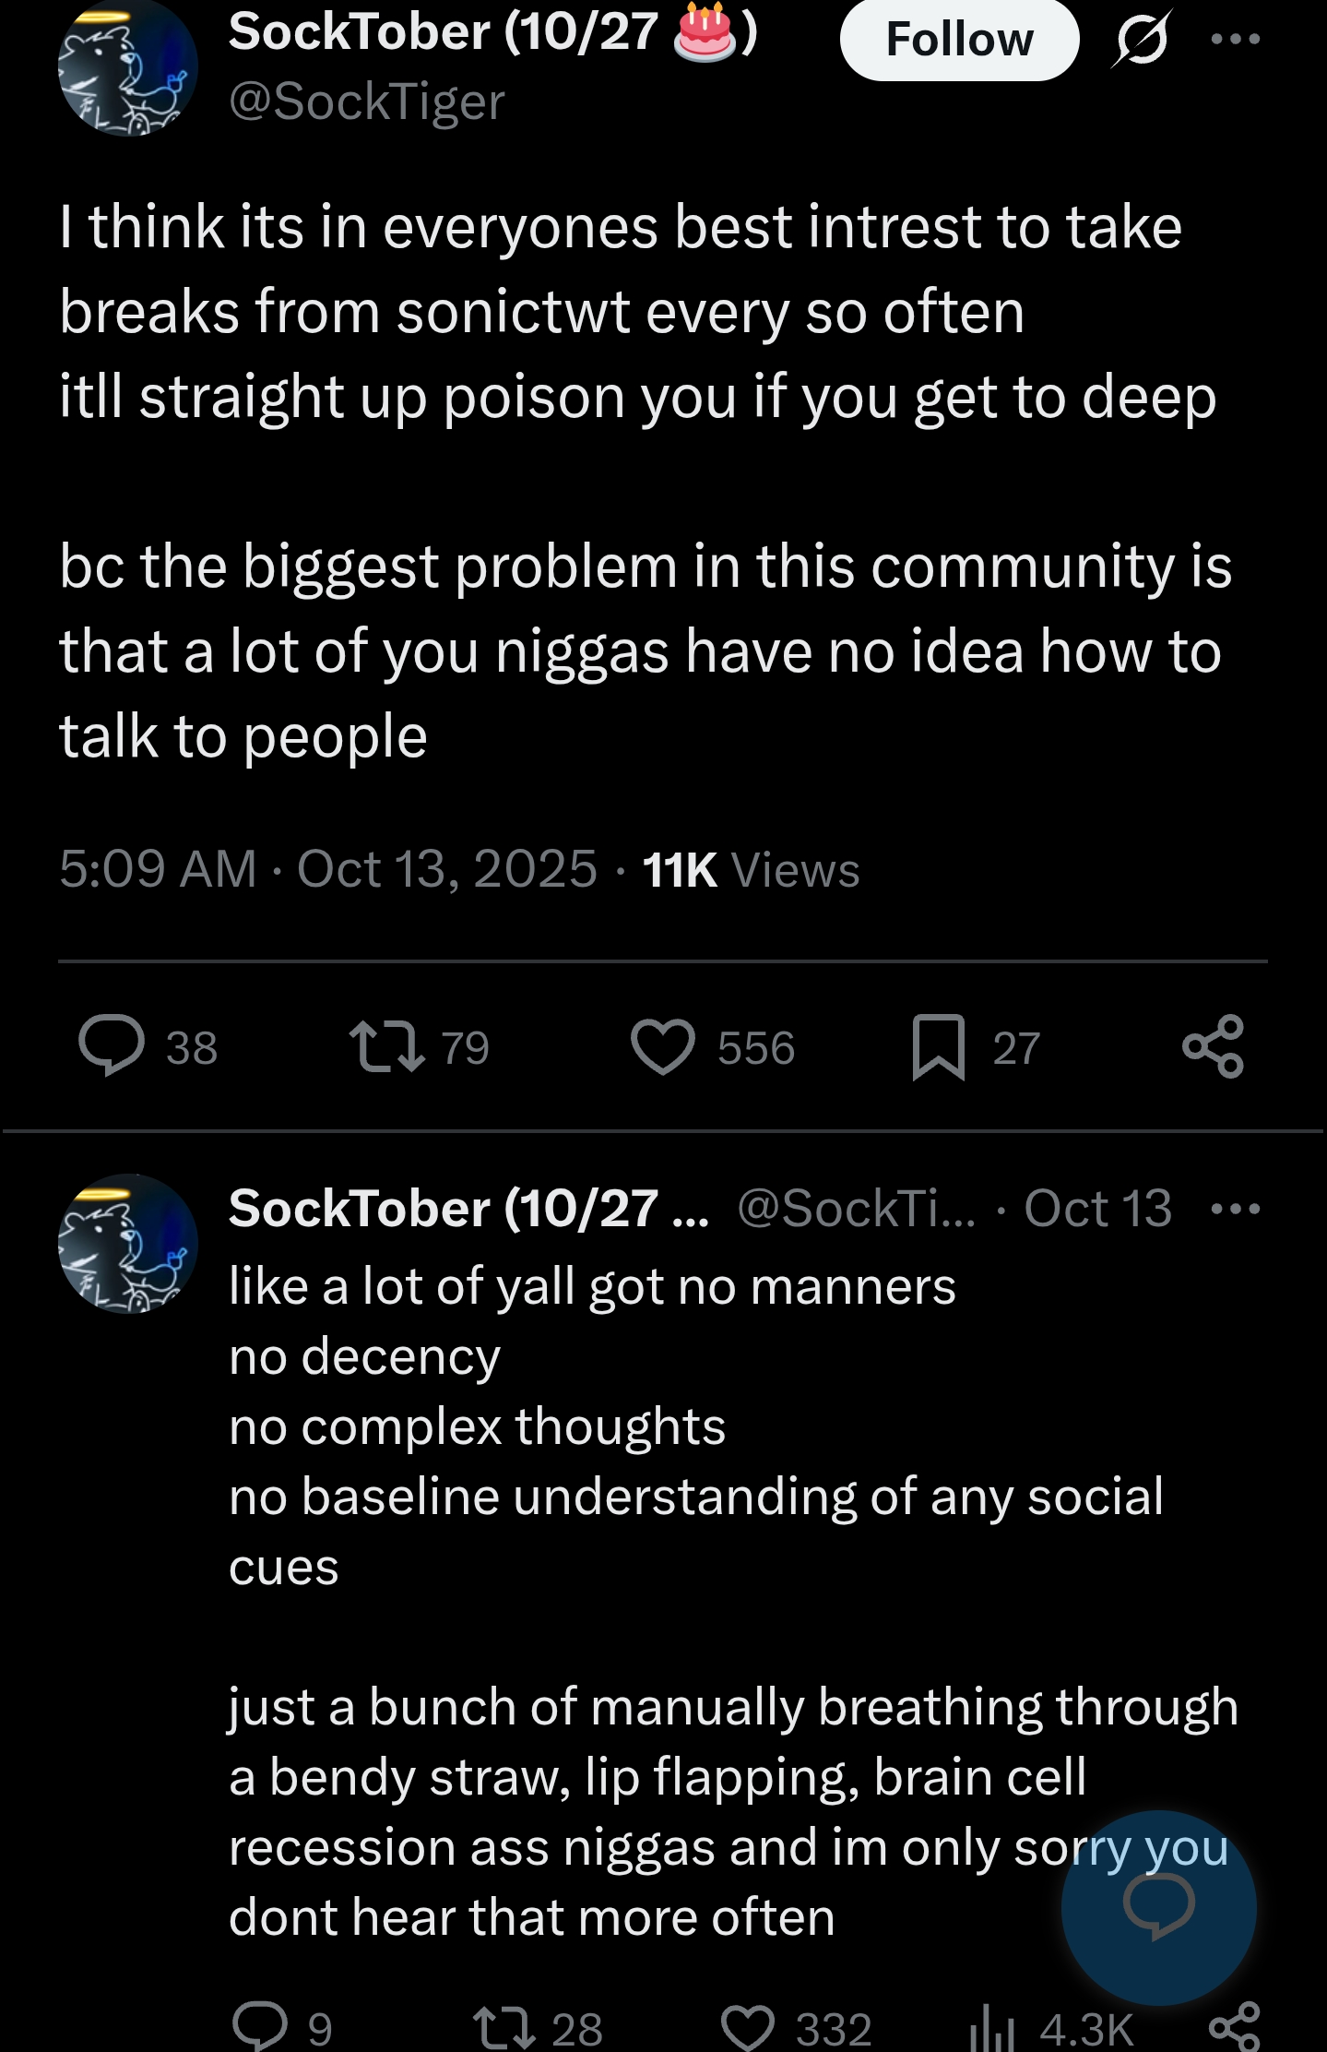The width and height of the screenshot is (1327, 2052).
Task: Tap the floating compose reply button
Action: click(1158, 1907)
